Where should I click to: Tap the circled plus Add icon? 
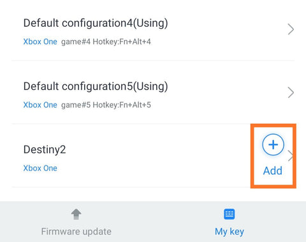coord(273,144)
